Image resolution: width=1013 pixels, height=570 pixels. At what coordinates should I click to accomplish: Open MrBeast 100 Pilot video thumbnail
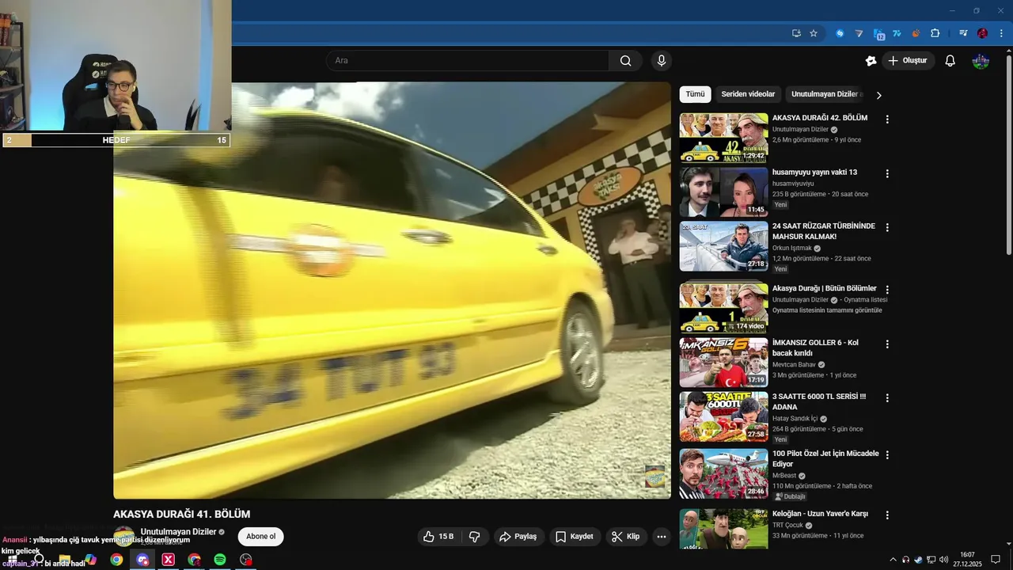(723, 473)
